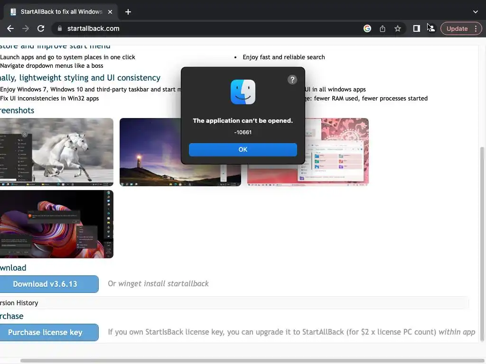The height and width of the screenshot is (364, 486).
Task: Open the white horses screenshot thumbnail
Action: [57, 152]
